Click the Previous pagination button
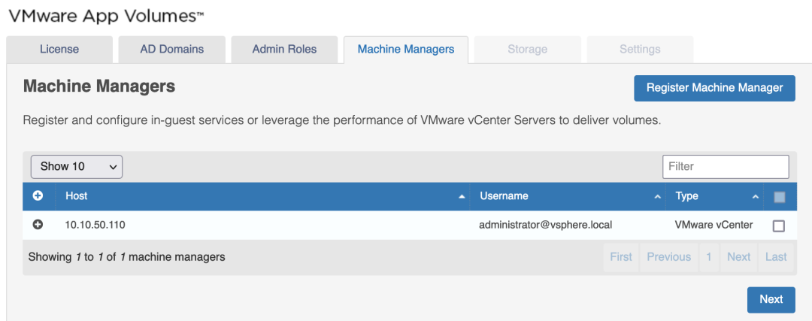This screenshot has height=321, width=812. tap(668, 257)
